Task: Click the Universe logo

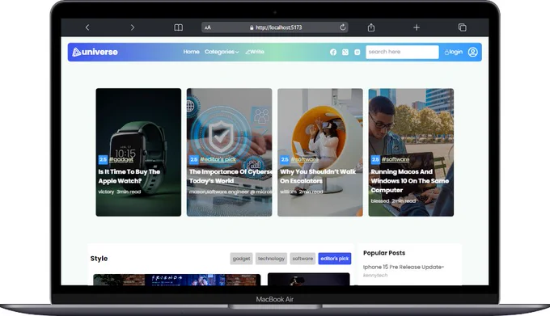Action: point(95,52)
